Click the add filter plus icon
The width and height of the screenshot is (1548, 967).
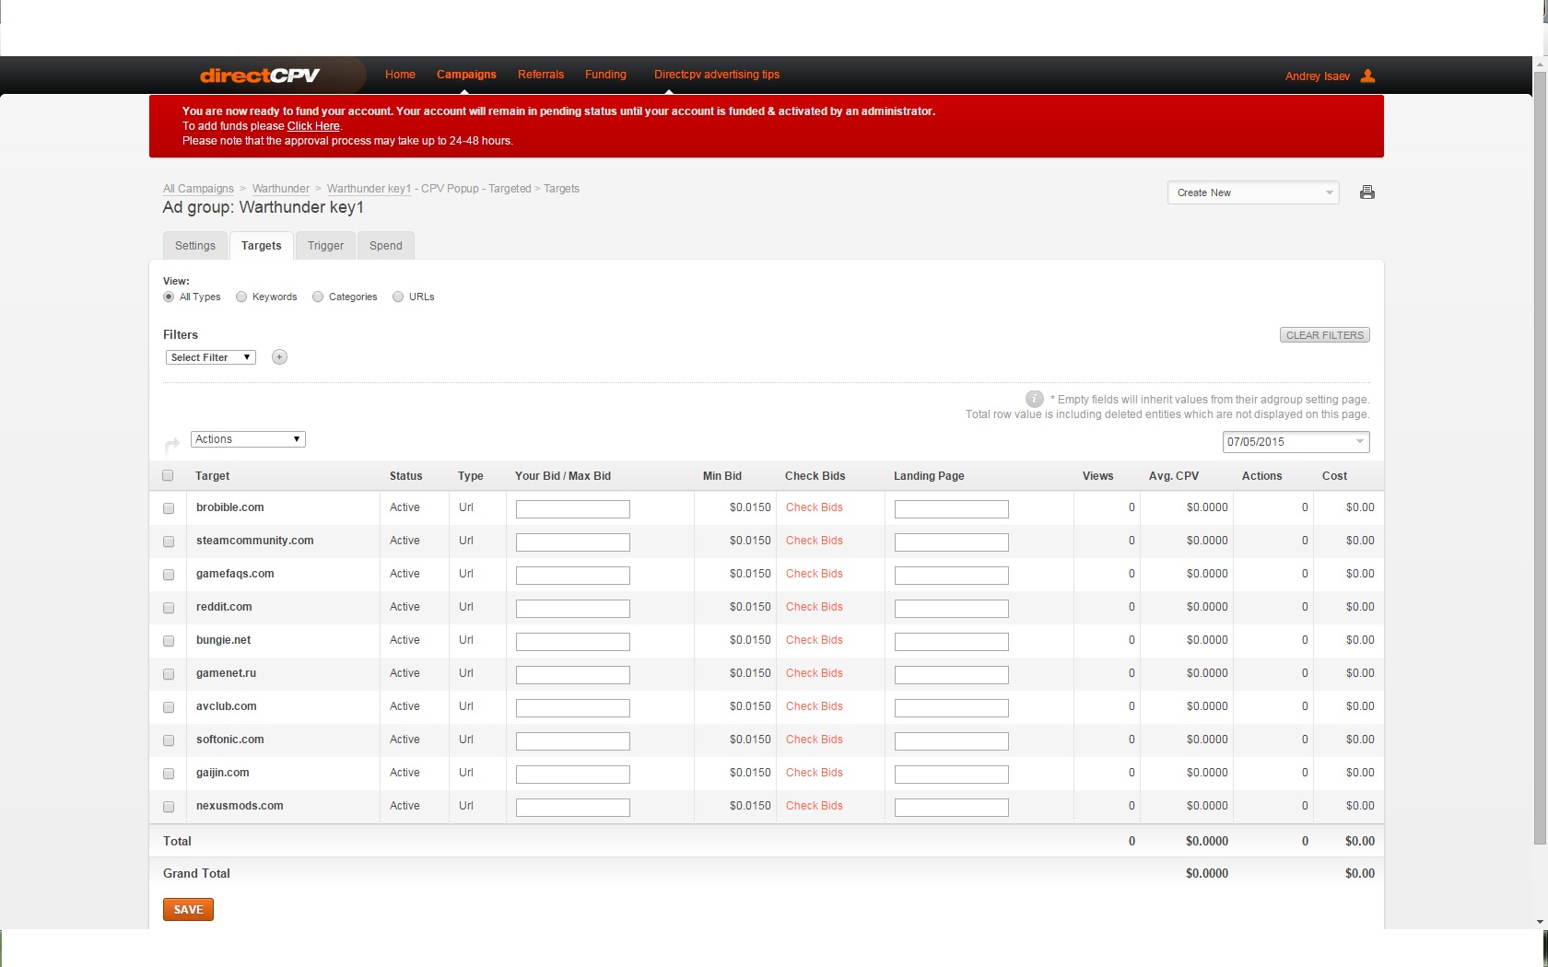pyautogui.click(x=279, y=357)
